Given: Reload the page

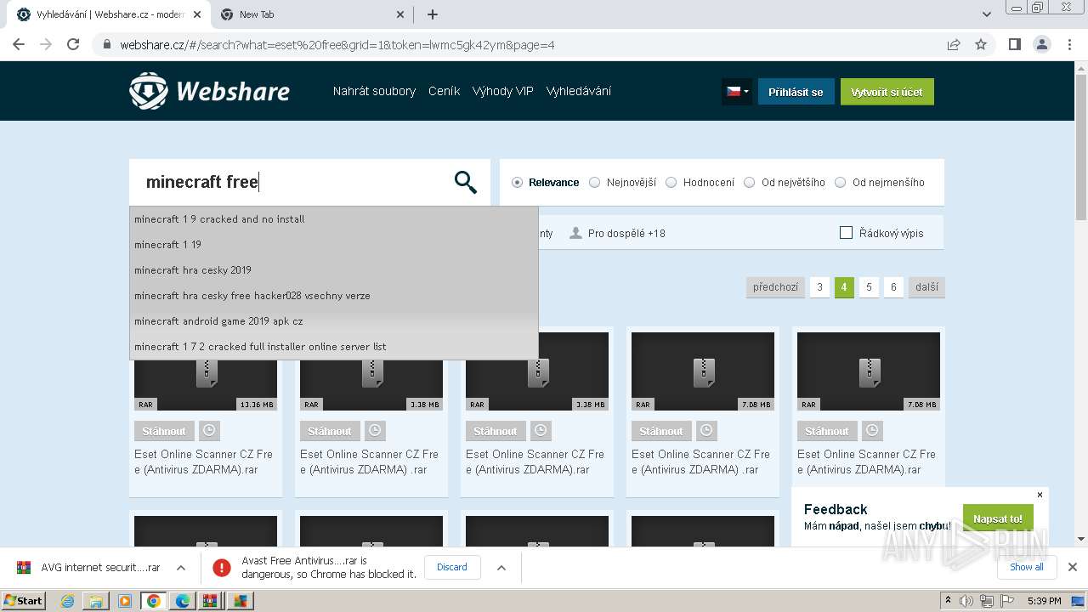Looking at the screenshot, I should tap(73, 44).
